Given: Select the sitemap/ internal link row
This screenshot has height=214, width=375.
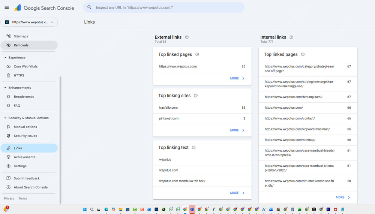Looking at the screenshot, I should point(308,140).
